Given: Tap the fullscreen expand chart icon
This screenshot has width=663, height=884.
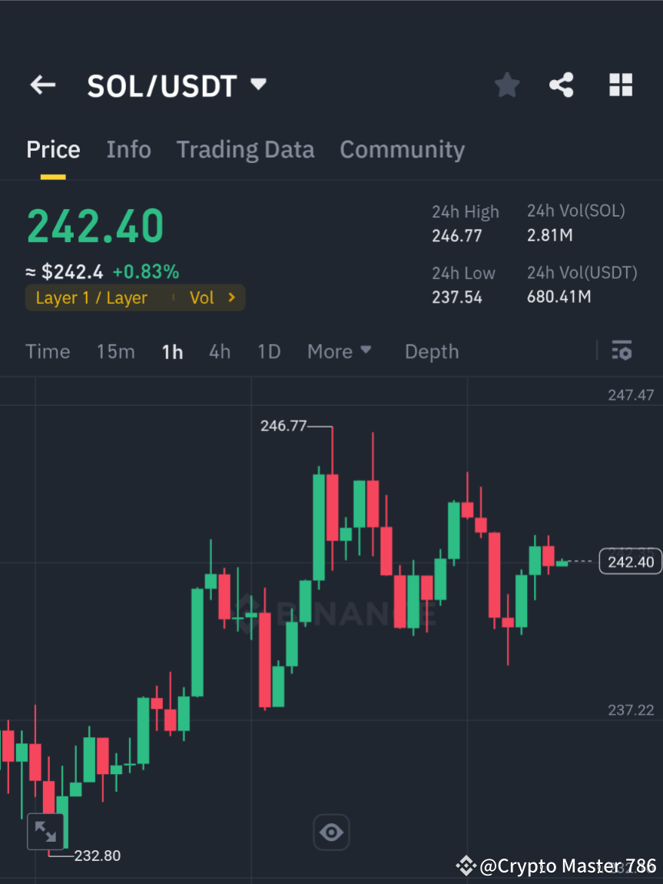Looking at the screenshot, I should [45, 831].
